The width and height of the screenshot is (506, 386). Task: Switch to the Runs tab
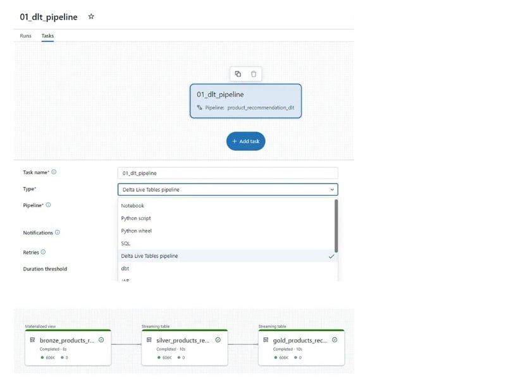[x=26, y=36]
